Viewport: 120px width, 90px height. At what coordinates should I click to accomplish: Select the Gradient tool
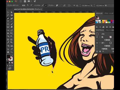[x=11, y=39]
